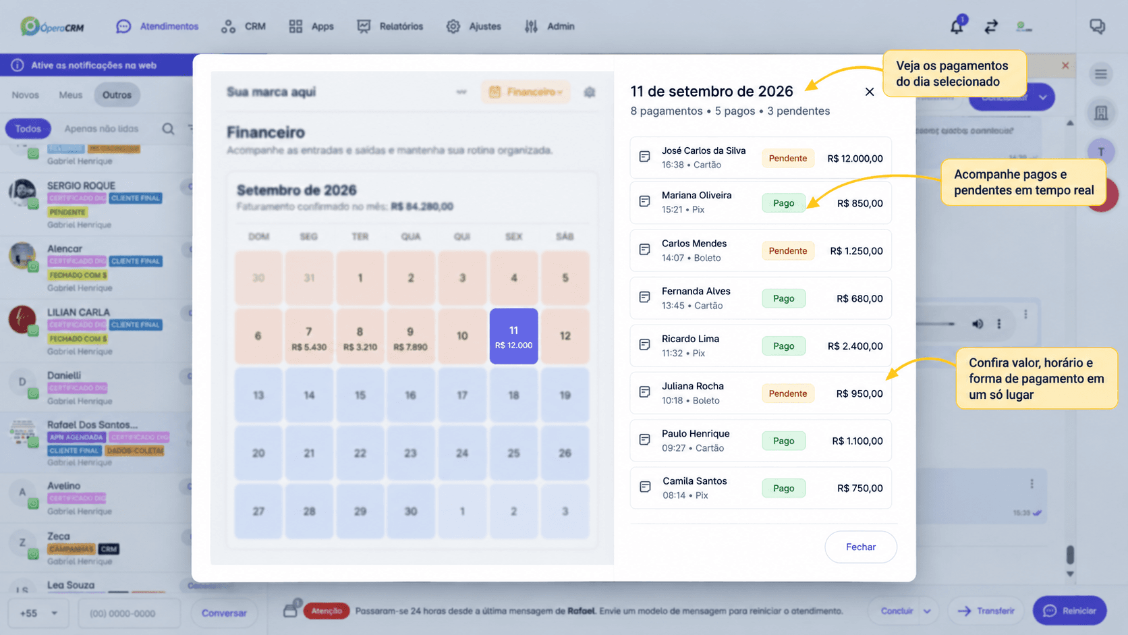Open the CRM menu

[x=244, y=26]
